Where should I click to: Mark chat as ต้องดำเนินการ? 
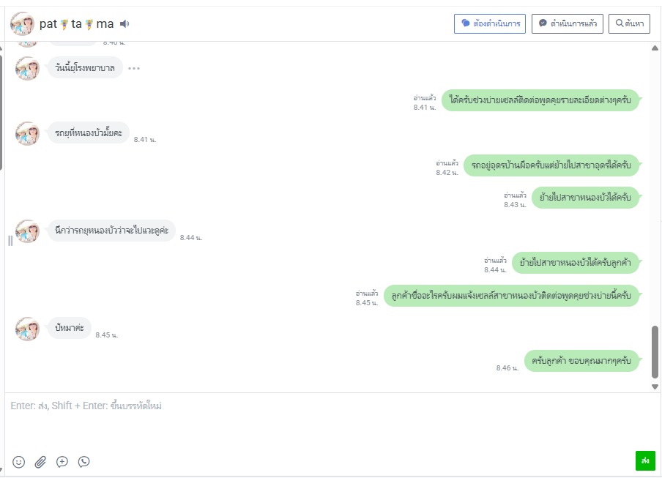[x=490, y=23]
